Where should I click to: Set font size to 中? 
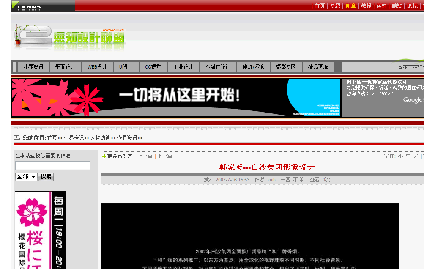pos(408,156)
